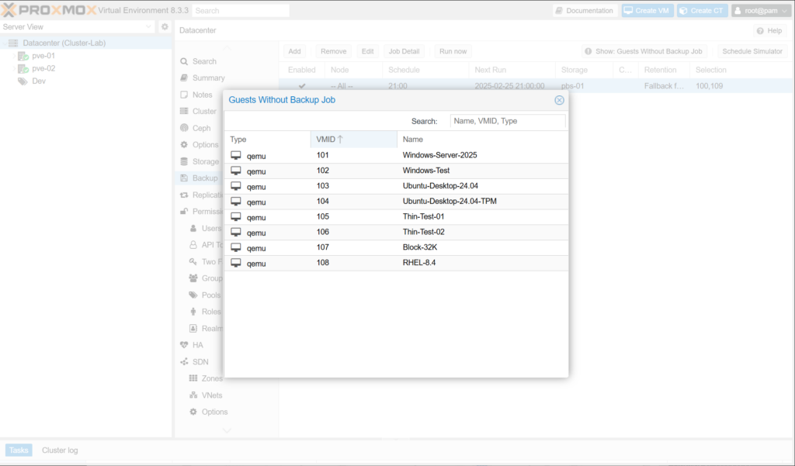Open the Schedule Simulator
The width and height of the screenshot is (795, 466).
tap(752, 51)
